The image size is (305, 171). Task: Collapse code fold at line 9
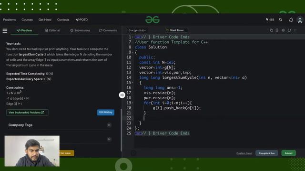(132, 52)
